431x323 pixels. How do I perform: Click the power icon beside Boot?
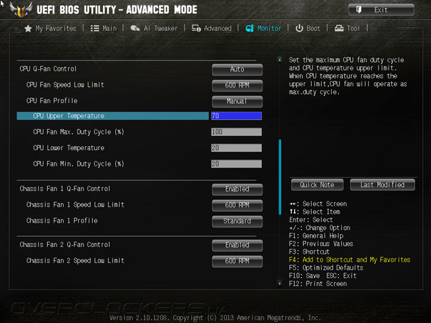point(299,28)
